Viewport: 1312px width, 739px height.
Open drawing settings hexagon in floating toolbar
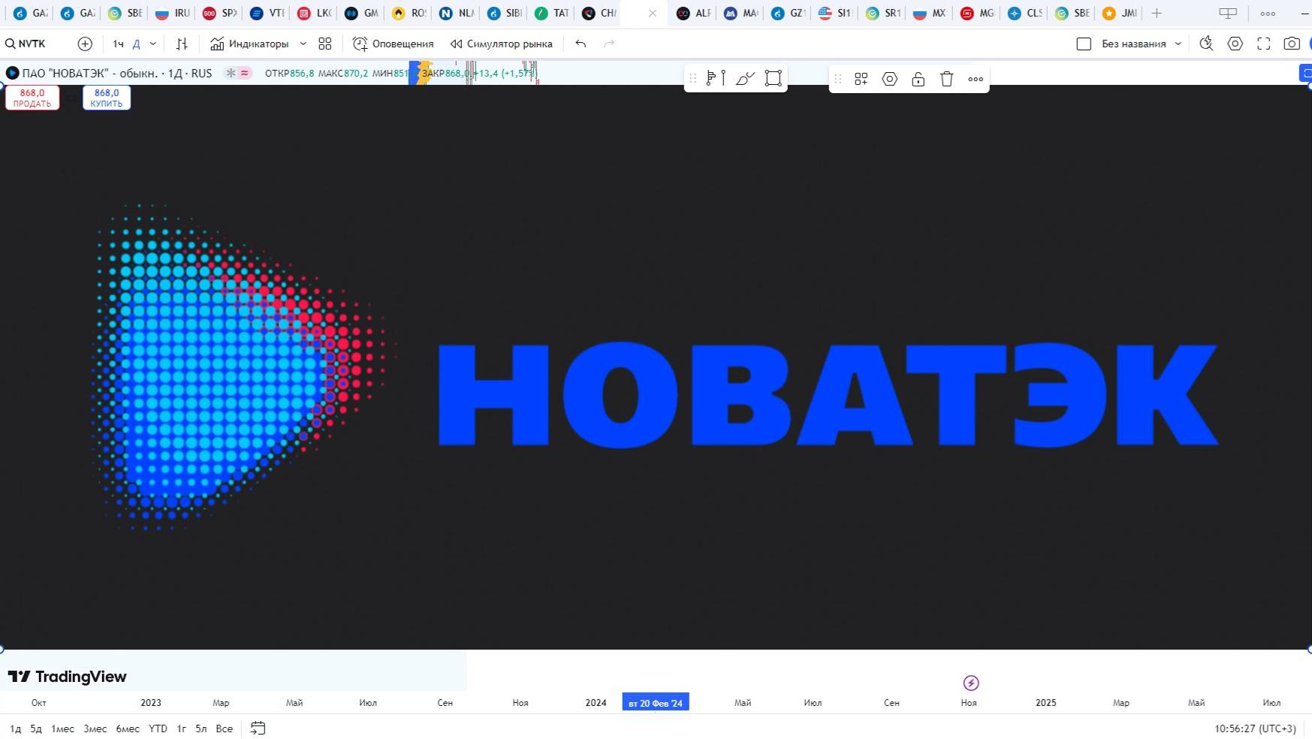coord(890,79)
